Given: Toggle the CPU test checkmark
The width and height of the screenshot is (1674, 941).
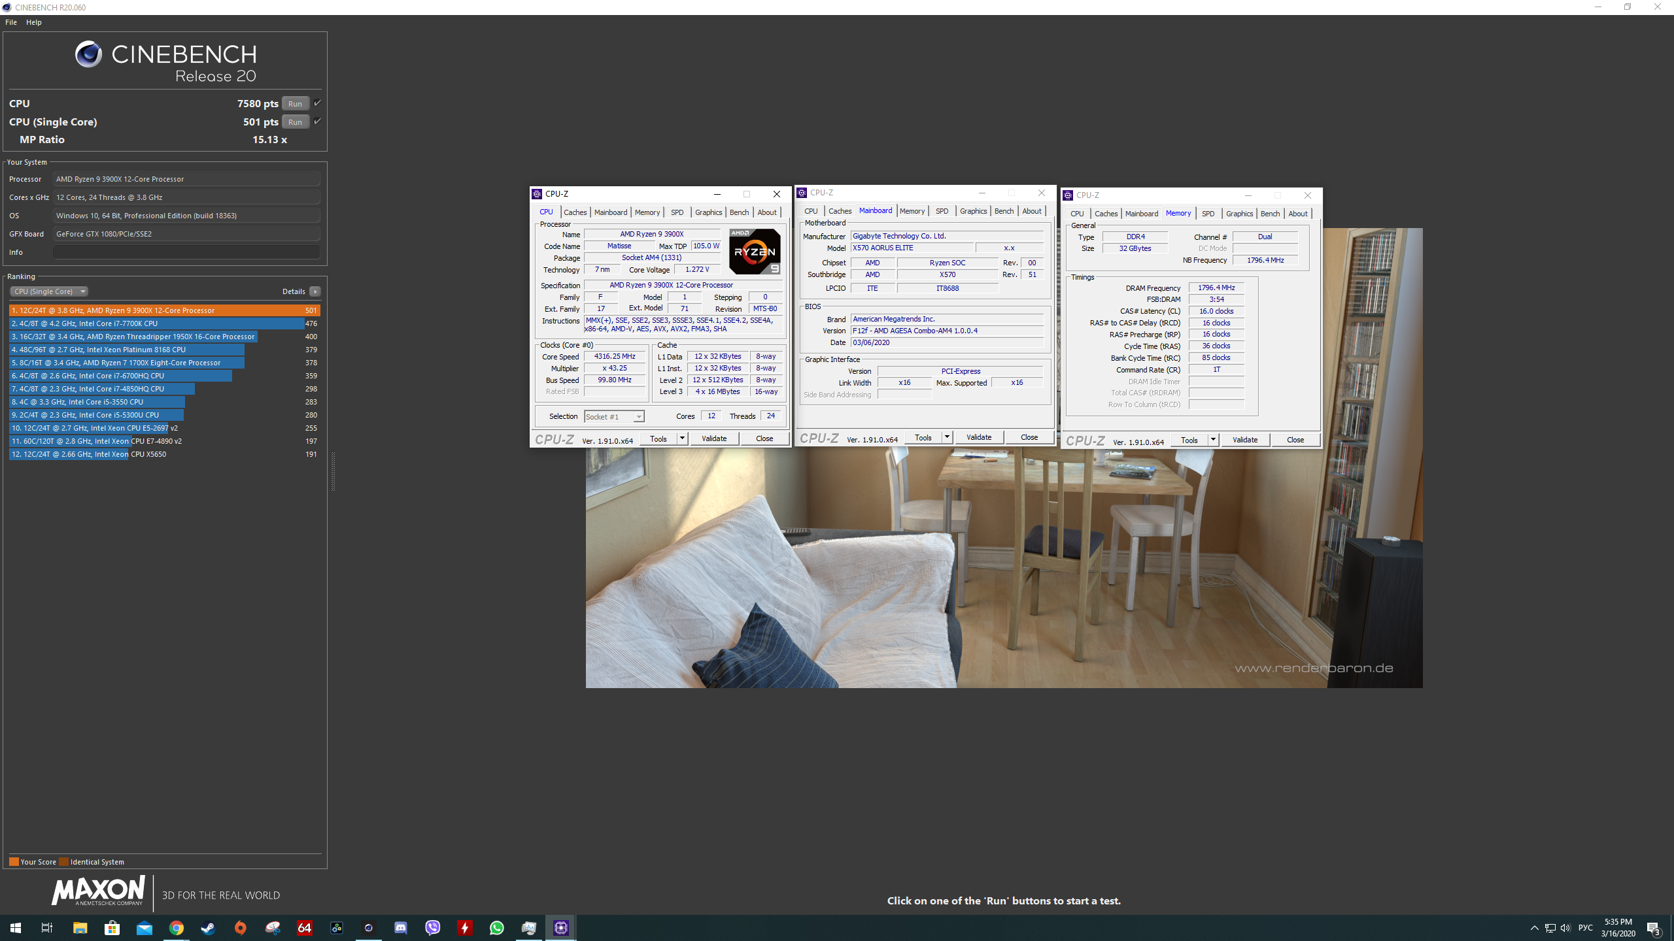Looking at the screenshot, I should (x=317, y=103).
